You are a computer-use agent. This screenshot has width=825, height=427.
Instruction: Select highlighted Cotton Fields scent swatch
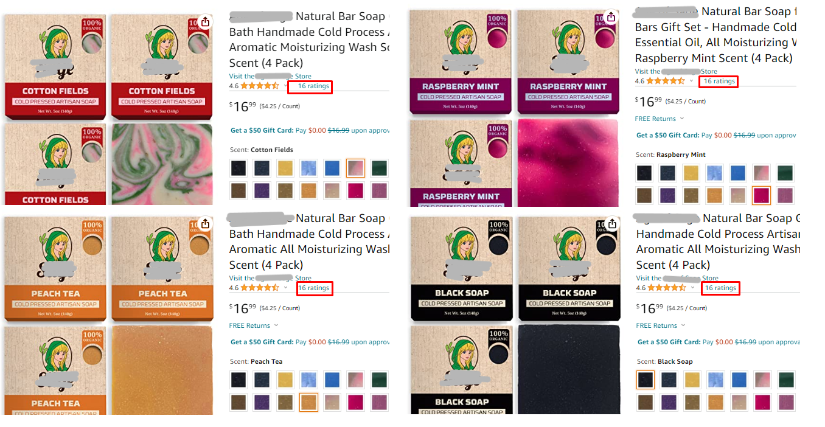coord(356,168)
